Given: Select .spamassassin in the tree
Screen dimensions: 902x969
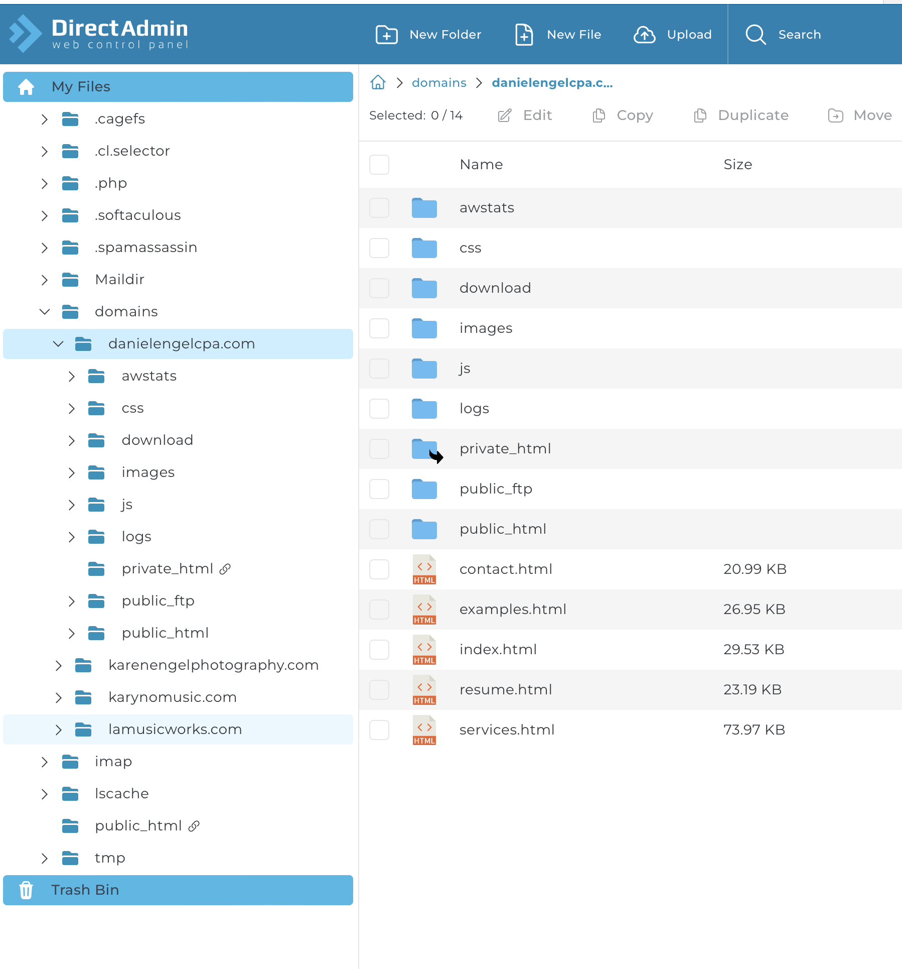Looking at the screenshot, I should pyautogui.click(x=146, y=248).
